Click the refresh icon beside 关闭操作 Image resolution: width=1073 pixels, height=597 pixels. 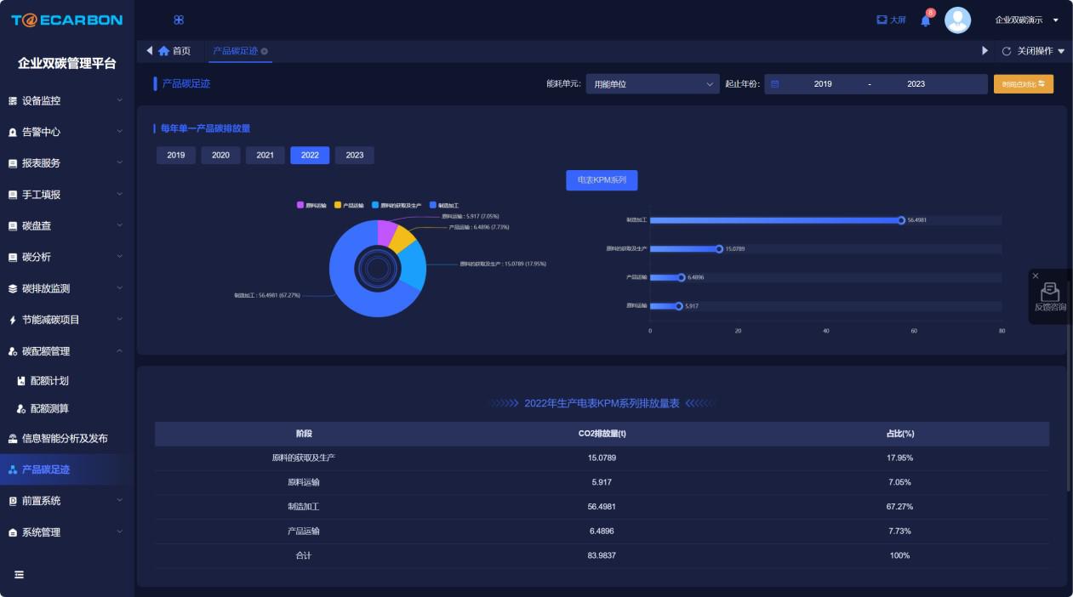(1007, 51)
